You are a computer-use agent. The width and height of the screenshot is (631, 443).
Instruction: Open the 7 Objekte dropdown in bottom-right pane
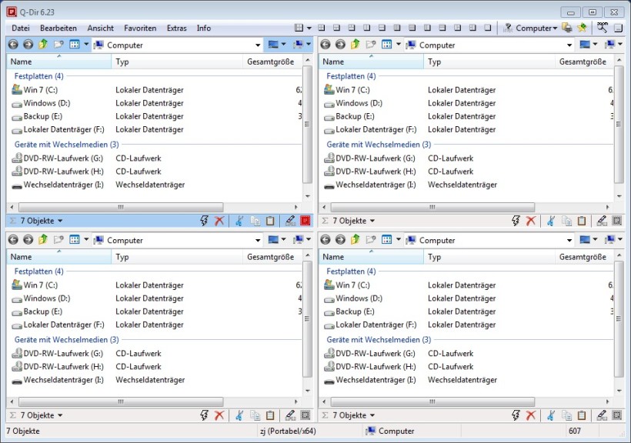[x=354, y=415]
